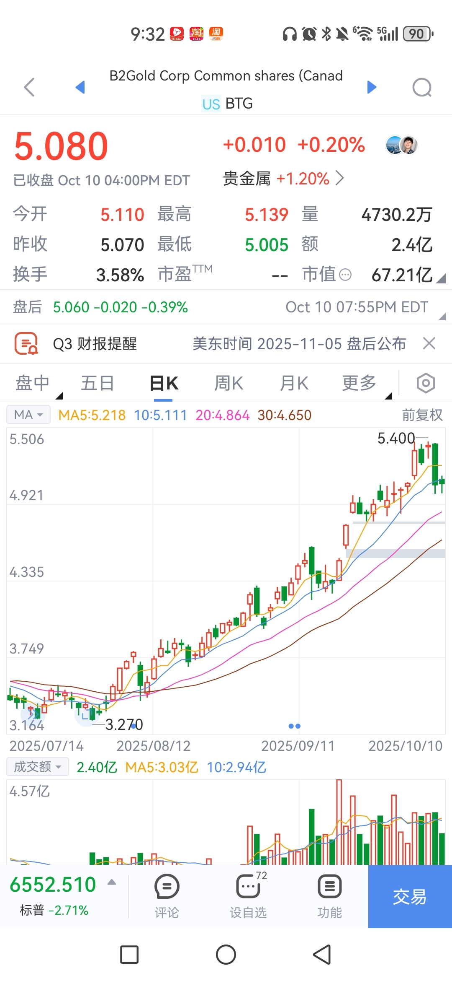Open the 成交额 indicator dropdown
The width and height of the screenshot is (452, 981).
[38, 767]
